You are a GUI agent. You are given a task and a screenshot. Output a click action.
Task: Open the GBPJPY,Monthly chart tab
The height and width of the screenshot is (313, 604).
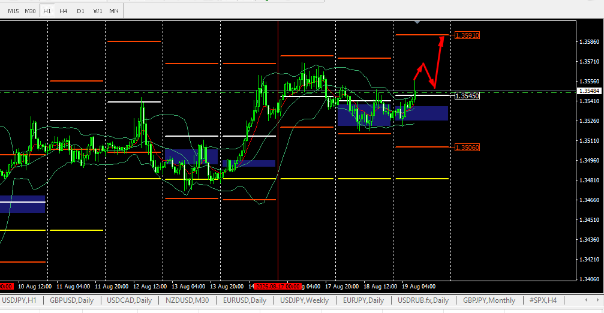pyautogui.click(x=489, y=300)
